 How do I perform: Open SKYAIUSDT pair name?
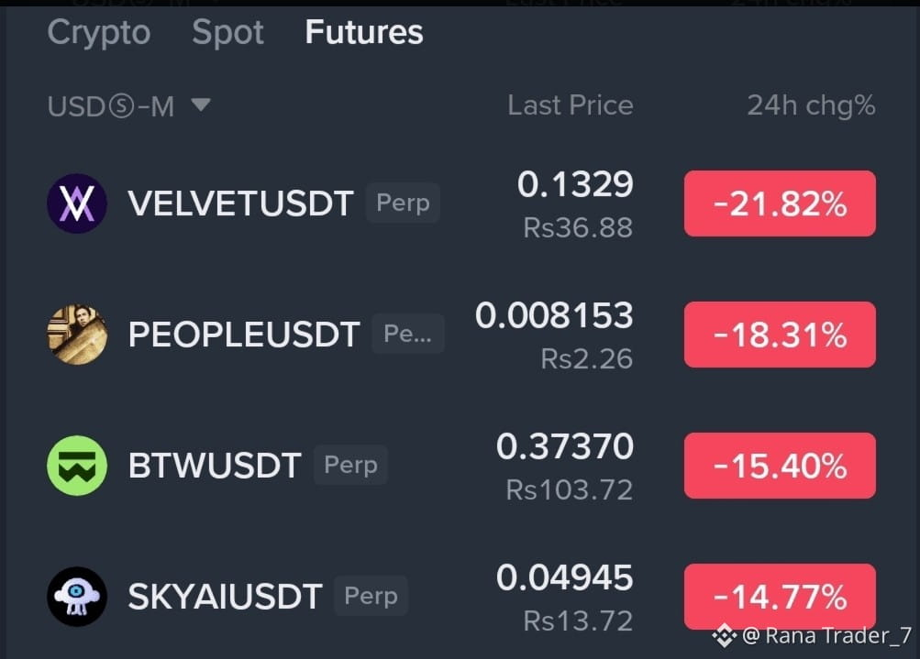225,597
